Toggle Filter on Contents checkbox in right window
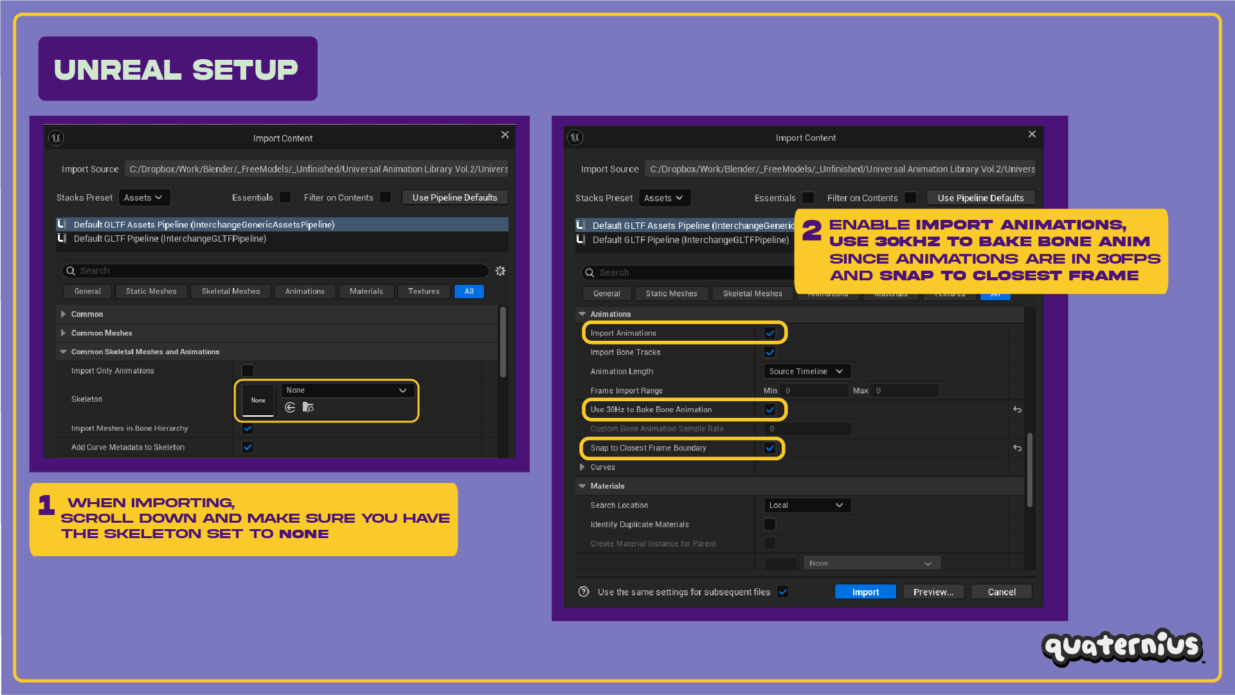The width and height of the screenshot is (1235, 695). pyautogui.click(x=910, y=198)
